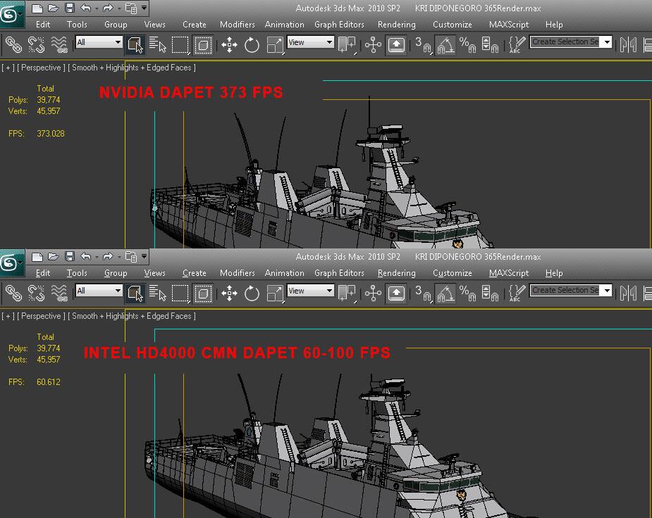
Task: Click Named Selection Sets field in bottom window
Action: (x=565, y=291)
